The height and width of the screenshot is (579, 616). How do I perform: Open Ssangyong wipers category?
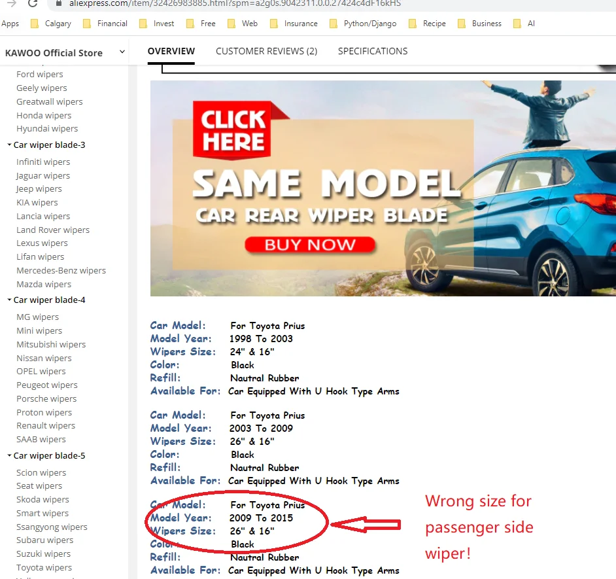52,527
